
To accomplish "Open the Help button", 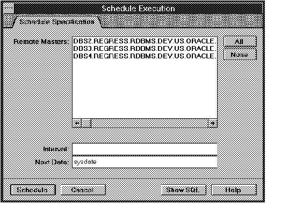I will (x=234, y=190).
